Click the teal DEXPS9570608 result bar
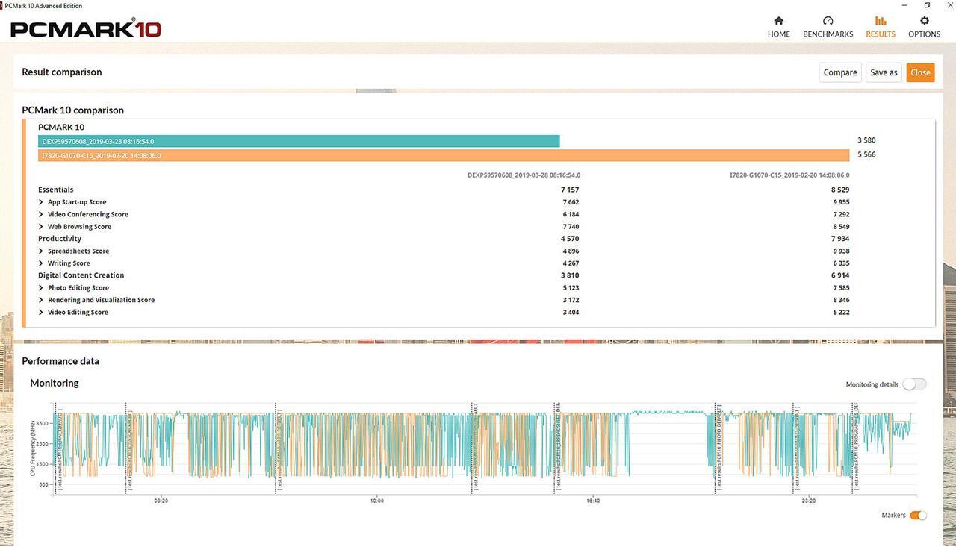Viewport: 956px width, 547px height. [x=299, y=141]
